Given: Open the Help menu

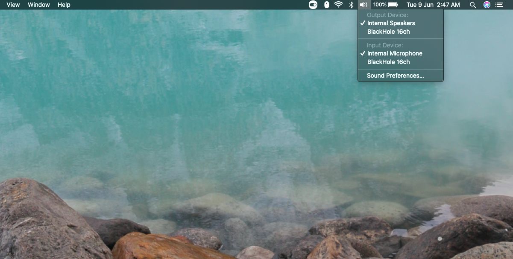Looking at the screenshot, I should (x=64, y=5).
